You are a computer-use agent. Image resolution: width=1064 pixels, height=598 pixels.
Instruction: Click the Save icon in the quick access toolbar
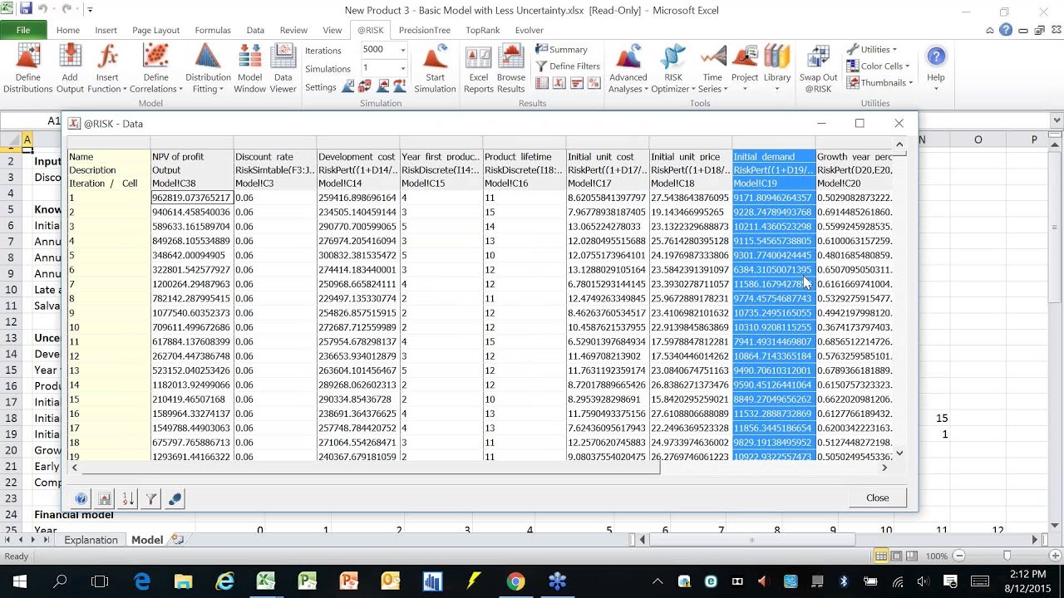pyautogui.click(x=26, y=9)
